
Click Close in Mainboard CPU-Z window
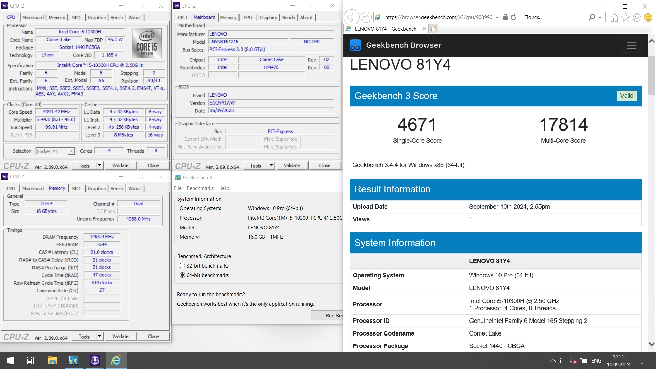pyautogui.click(x=325, y=165)
